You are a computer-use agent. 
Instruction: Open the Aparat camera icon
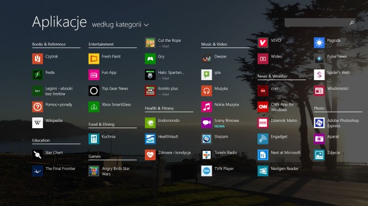[319, 139]
